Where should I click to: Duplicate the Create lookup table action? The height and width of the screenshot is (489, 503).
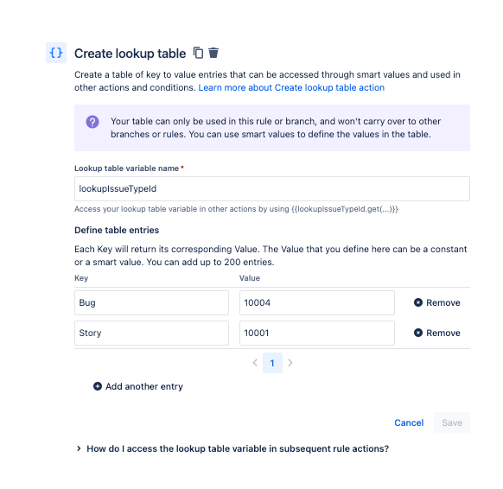tap(198, 53)
